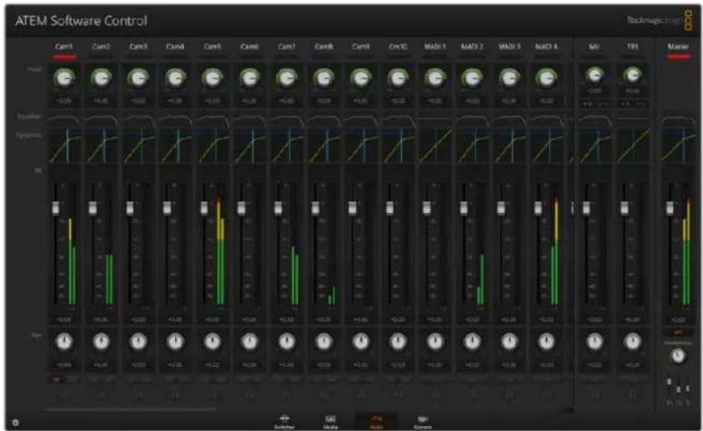The image size is (703, 431).
Task: Click the TRS pan knob
Action: (x=633, y=342)
